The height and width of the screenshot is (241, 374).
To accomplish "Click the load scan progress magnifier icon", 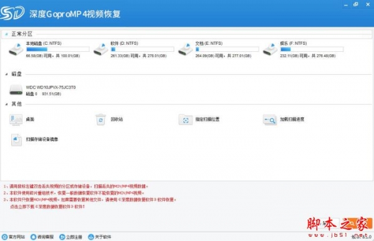I will pos(270,120).
